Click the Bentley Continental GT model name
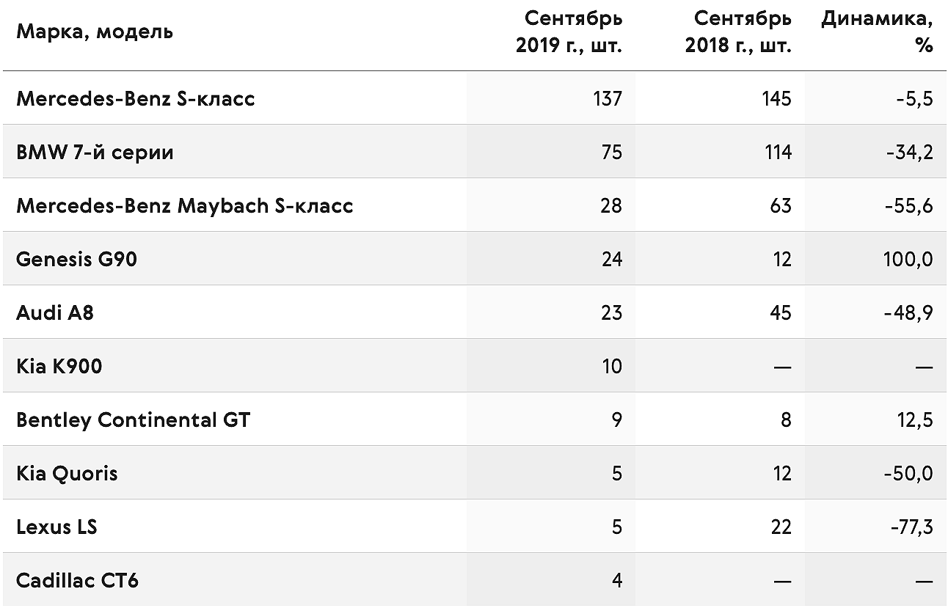Image resolution: width=948 pixels, height=608 pixels. (x=133, y=420)
